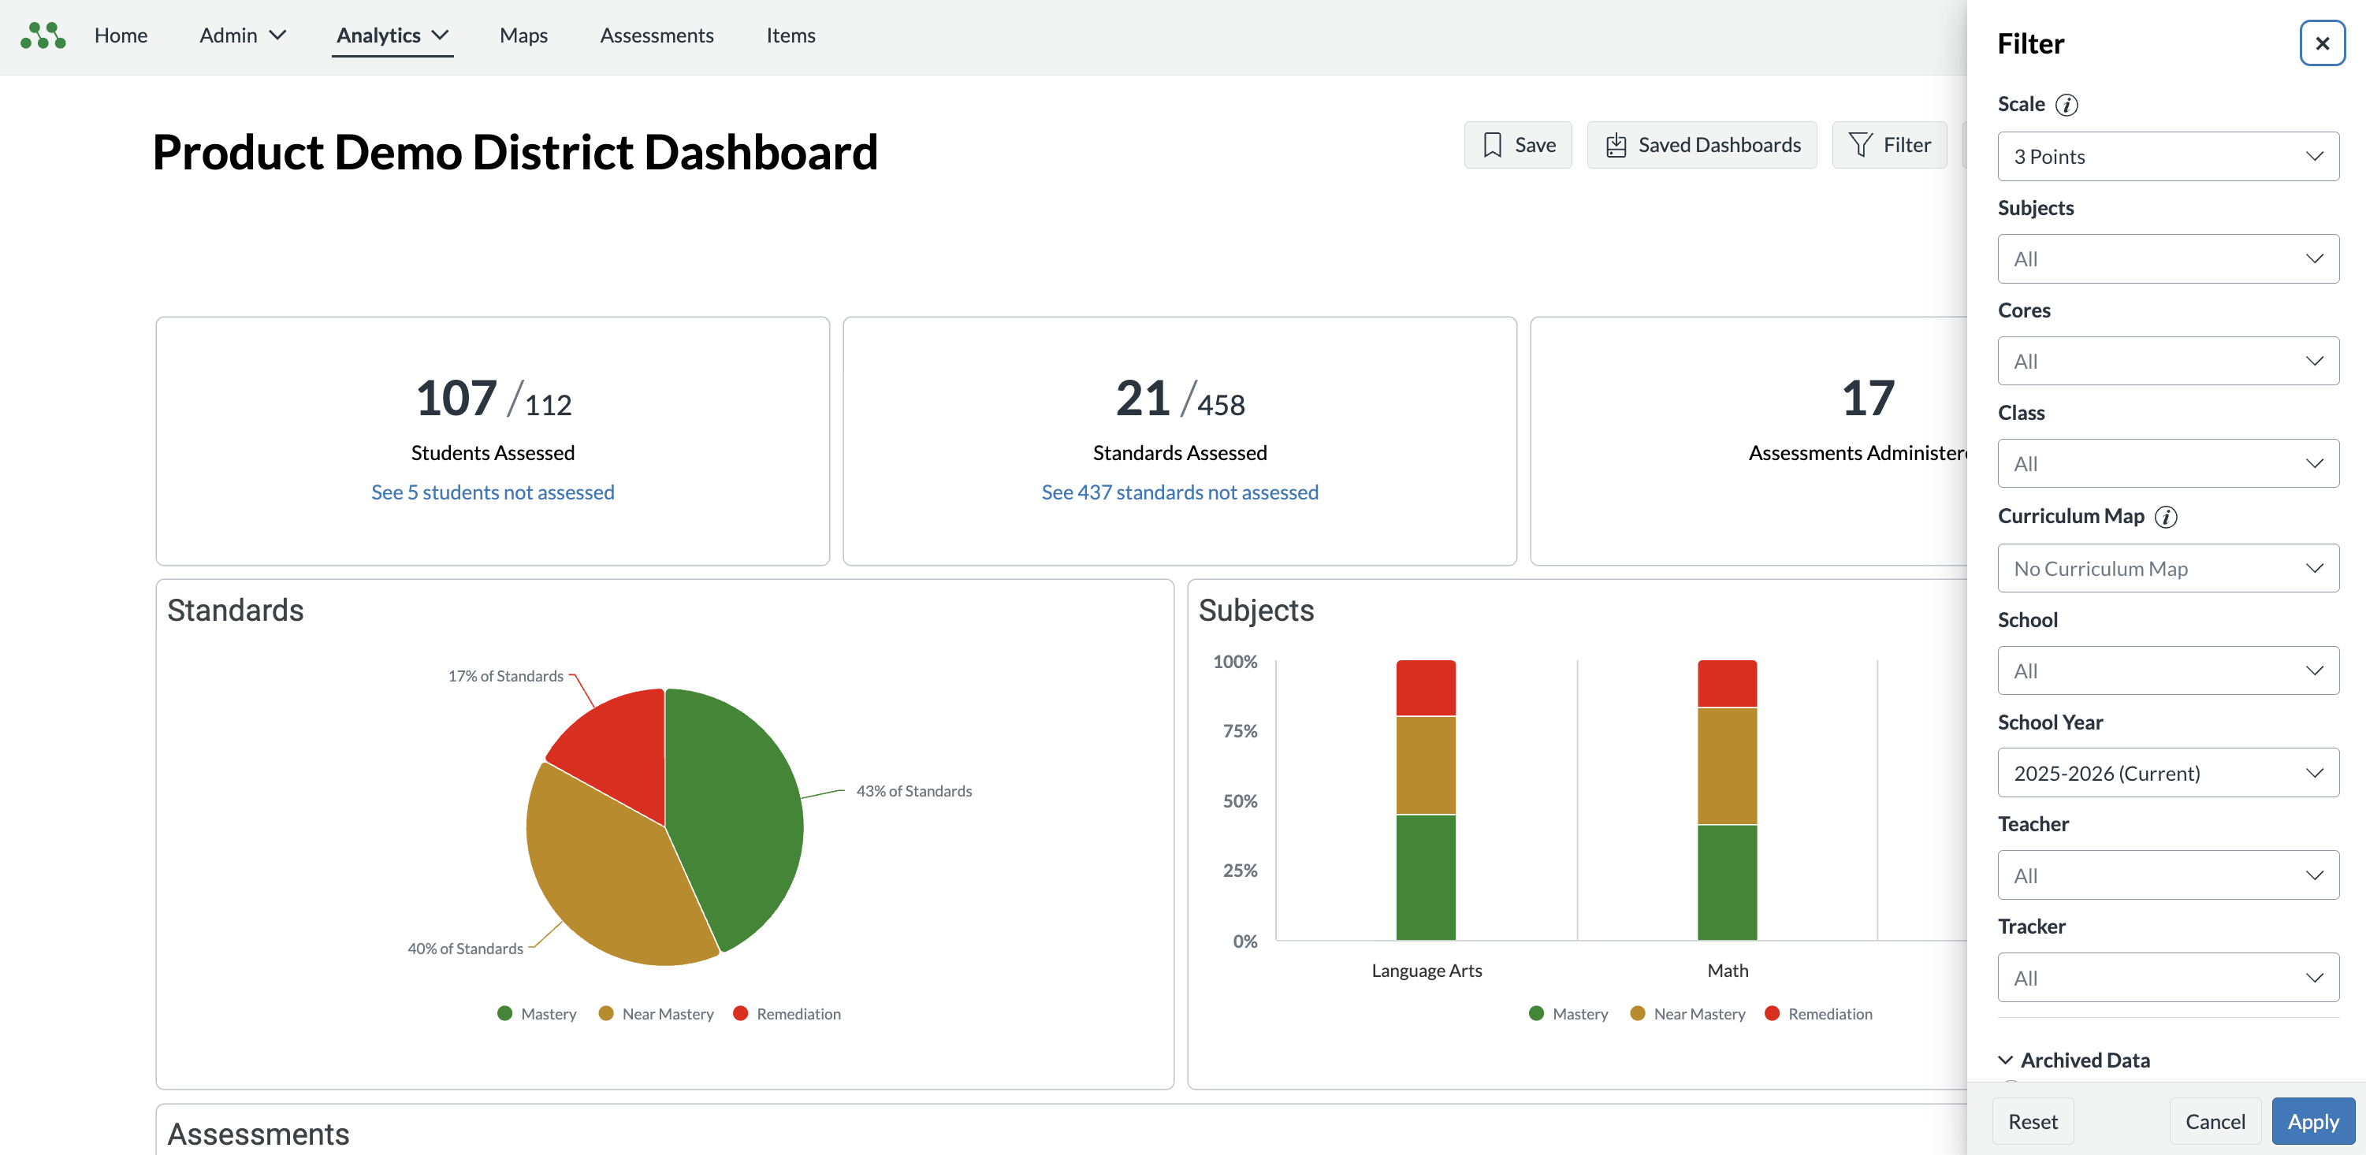Go to the Assessments nav item
The width and height of the screenshot is (2366, 1155).
click(x=656, y=35)
